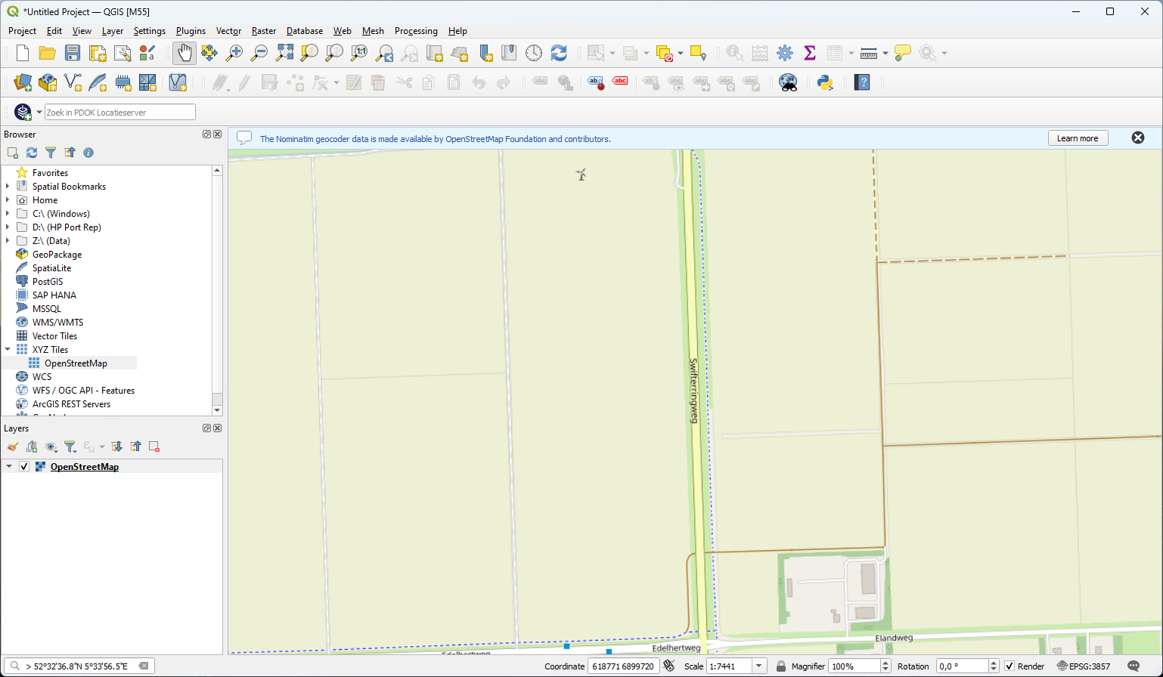Select the Pan Map tool
The image size is (1163, 677).
coord(184,53)
